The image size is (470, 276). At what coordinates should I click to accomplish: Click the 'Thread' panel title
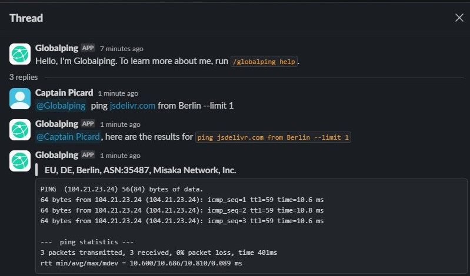(26, 18)
